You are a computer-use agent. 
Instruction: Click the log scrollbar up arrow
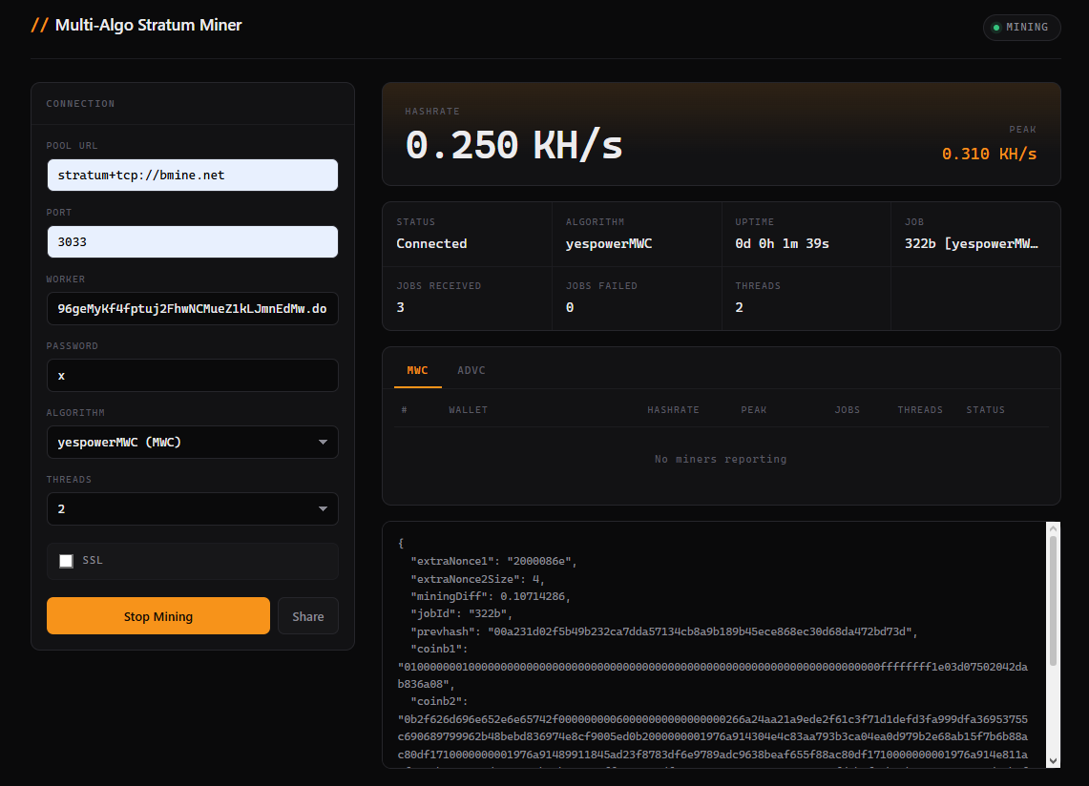click(x=1053, y=528)
